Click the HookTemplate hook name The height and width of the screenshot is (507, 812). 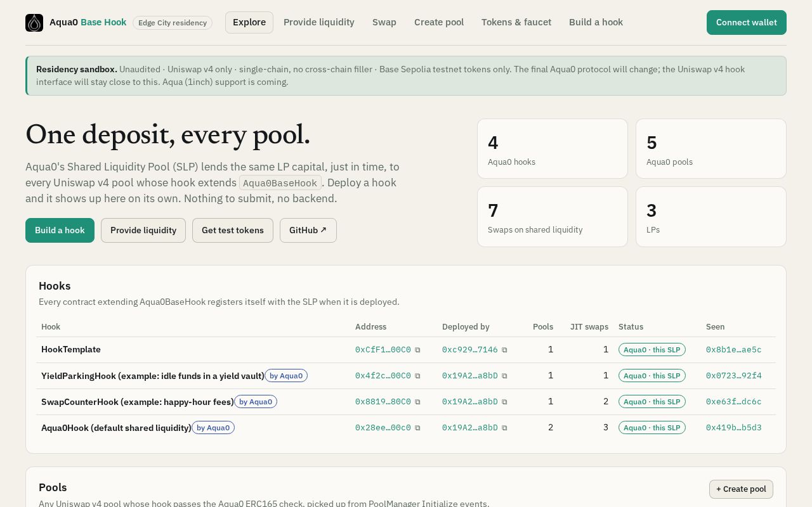pos(71,350)
